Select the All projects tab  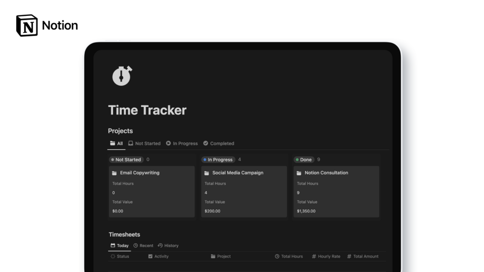tap(117, 143)
